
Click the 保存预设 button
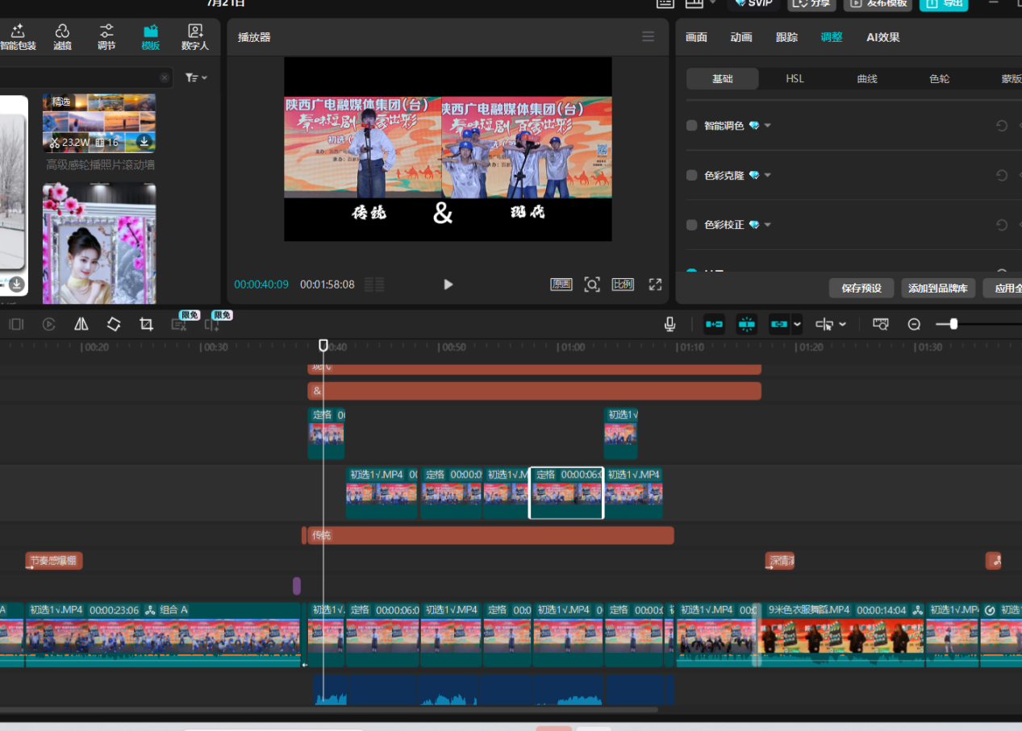[861, 289]
